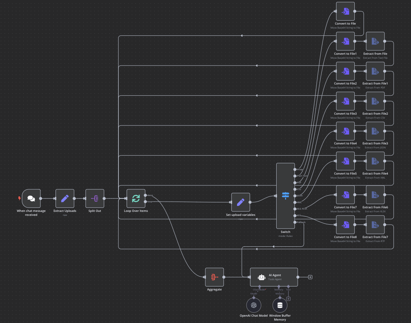The height and width of the screenshot is (323, 411).
Task: Open the Extract from File text node
Action: [x=375, y=41]
